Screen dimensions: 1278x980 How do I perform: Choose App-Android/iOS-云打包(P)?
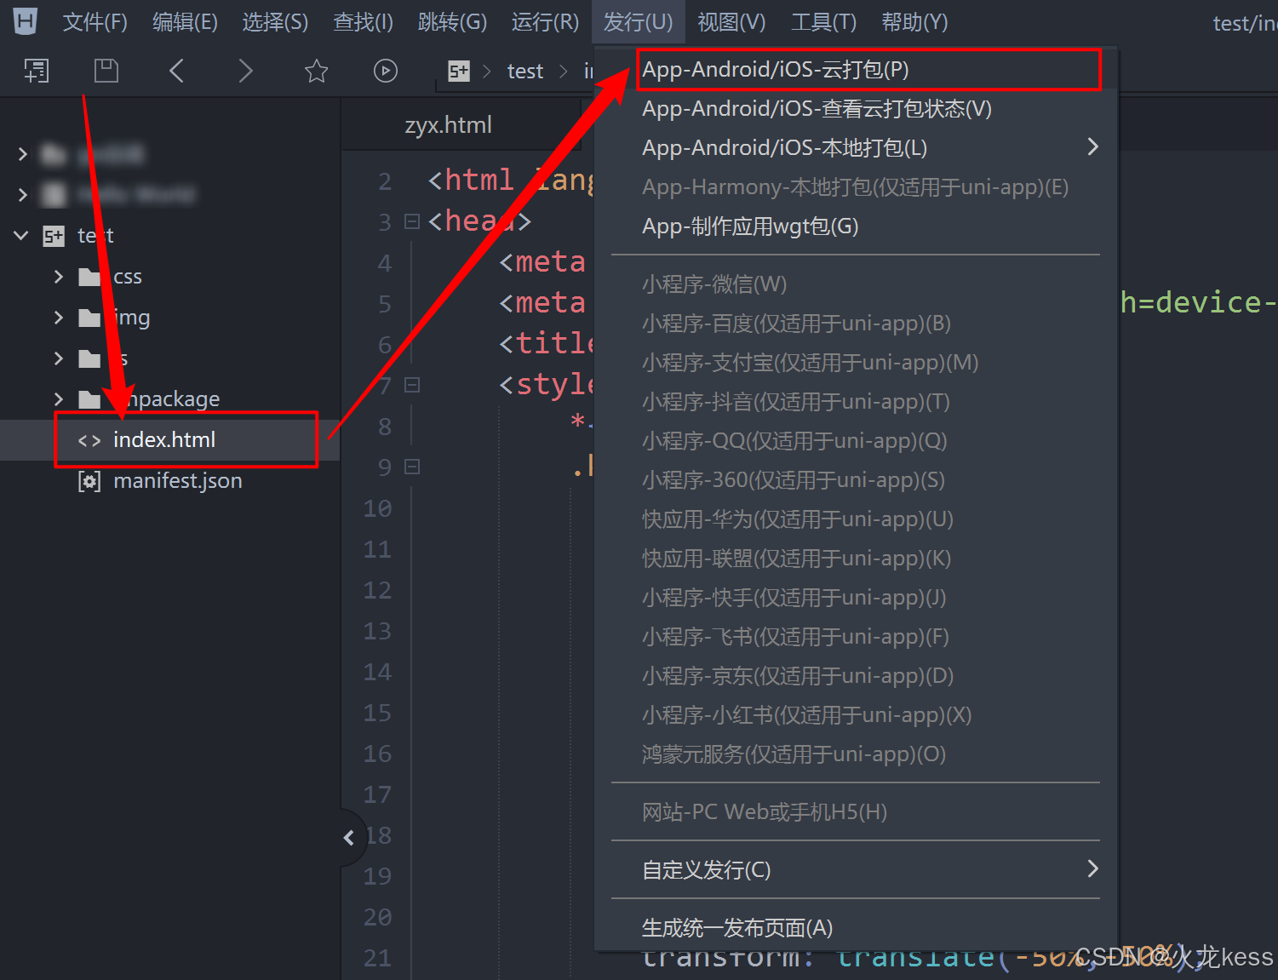click(x=856, y=70)
